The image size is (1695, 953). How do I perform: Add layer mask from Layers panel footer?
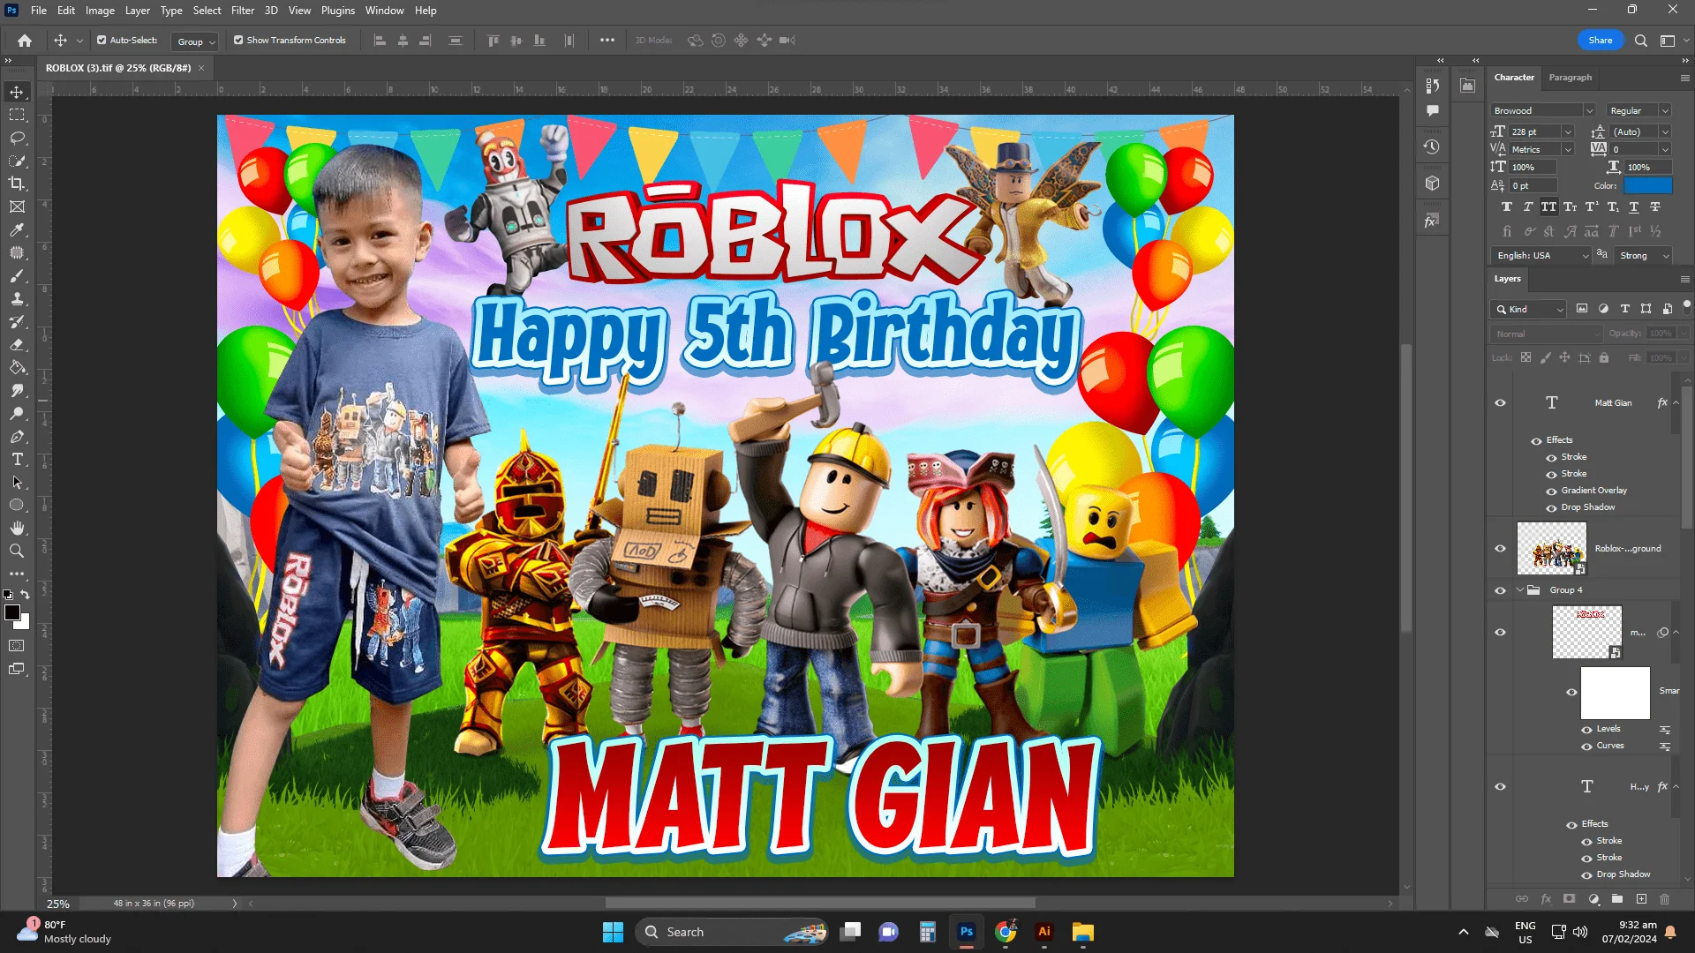[x=1569, y=899]
